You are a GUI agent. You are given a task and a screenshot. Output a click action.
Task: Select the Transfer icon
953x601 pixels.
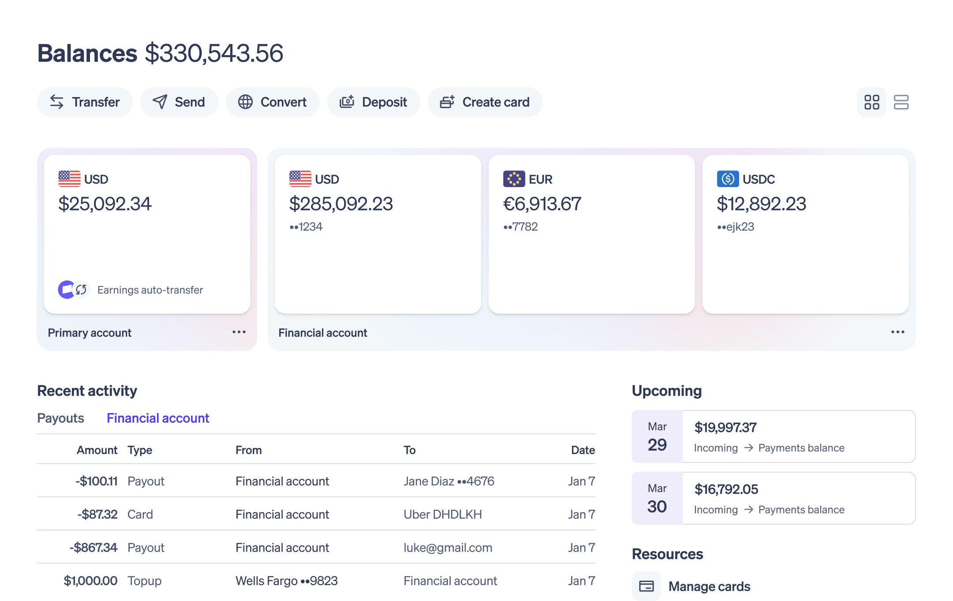(56, 102)
